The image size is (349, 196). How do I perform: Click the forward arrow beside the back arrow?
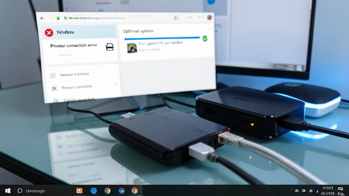pos(52,18)
